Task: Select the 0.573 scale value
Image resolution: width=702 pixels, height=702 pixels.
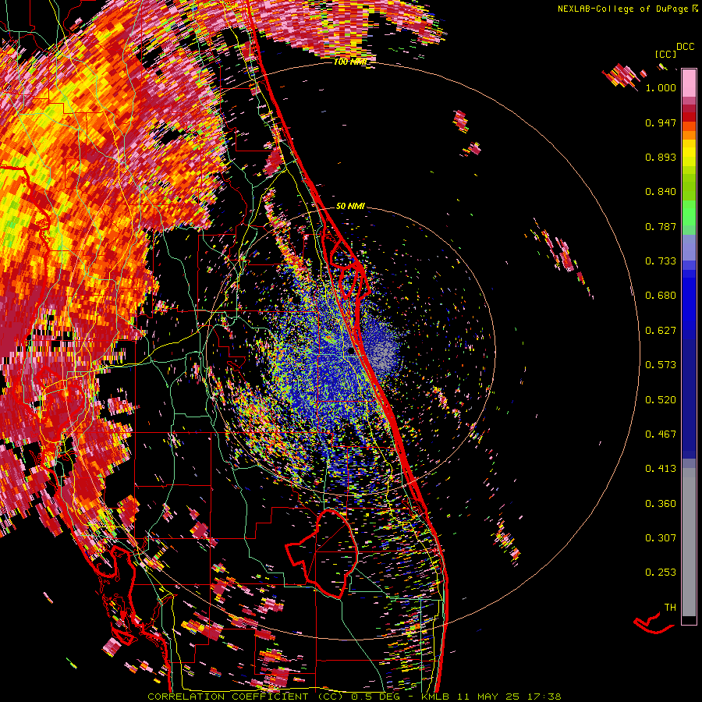Action: pyautogui.click(x=661, y=365)
